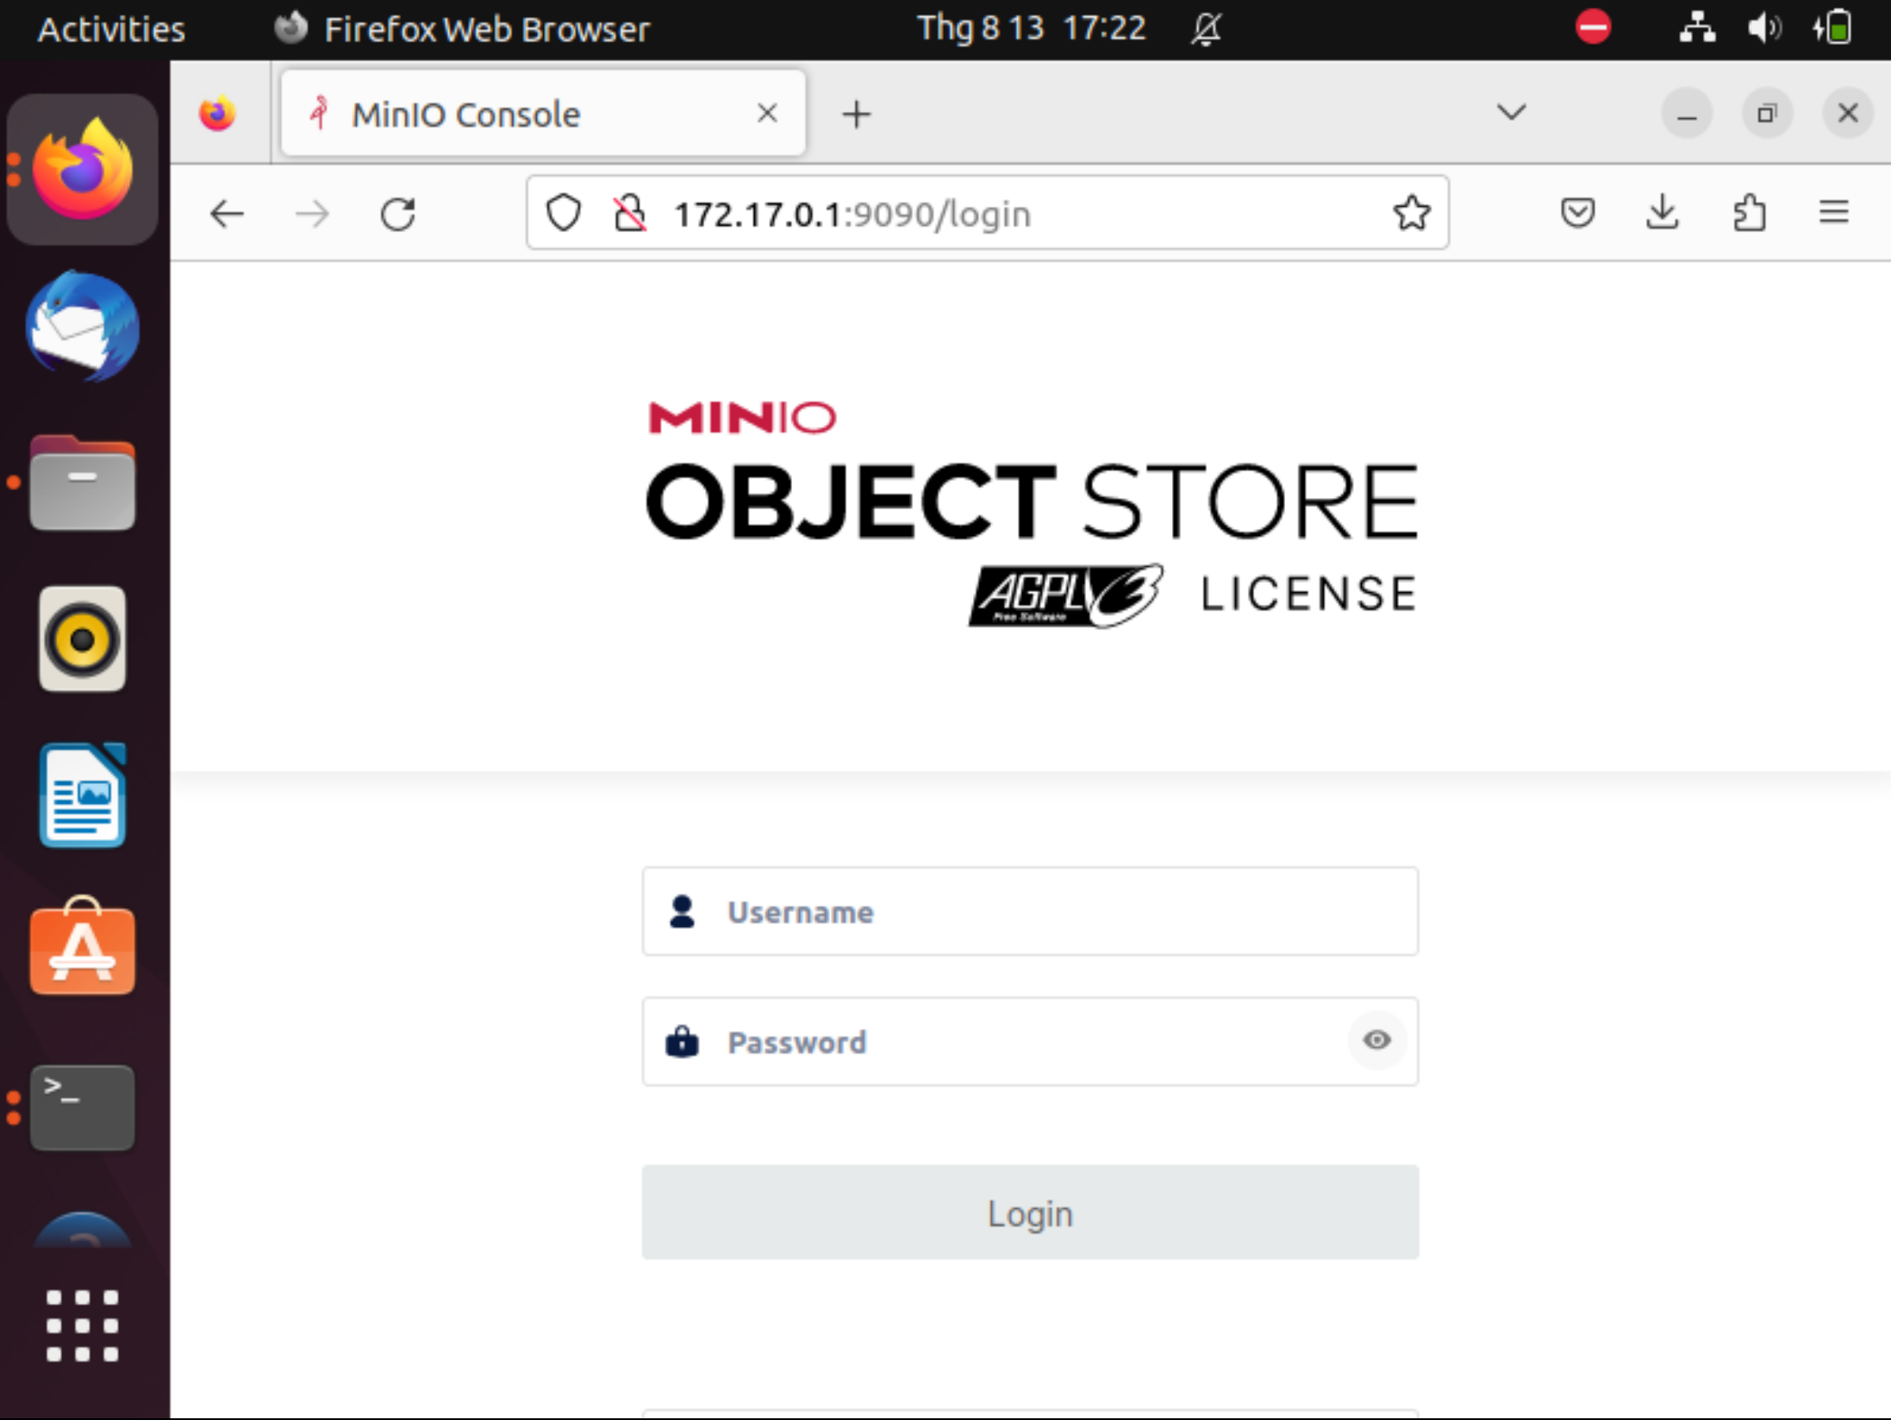Open the Activities overview
The width and height of the screenshot is (1891, 1420).
(x=111, y=29)
